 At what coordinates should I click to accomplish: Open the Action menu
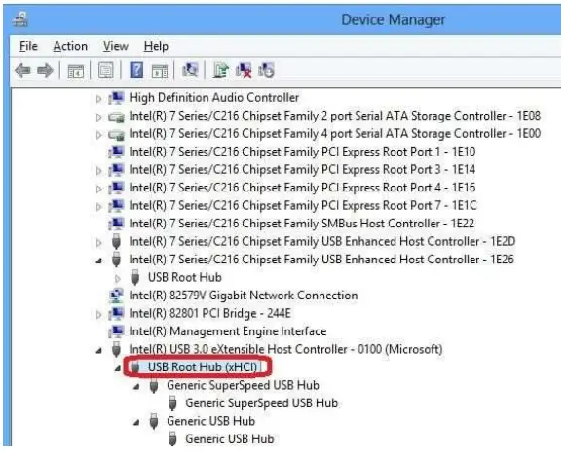(x=70, y=46)
